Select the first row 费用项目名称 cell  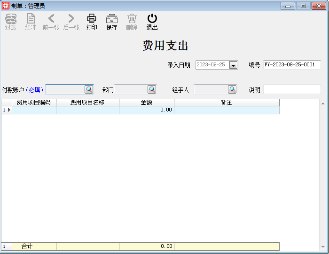(x=87, y=110)
